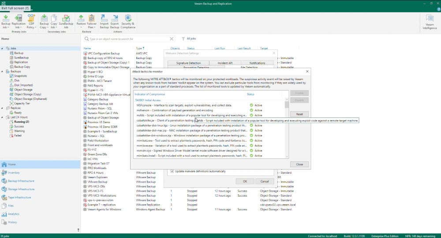Click the All jobs filter funnel
Image resolution: width=441 pixels, height=238 pixels.
click(x=183, y=39)
